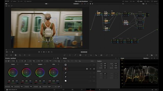Select the Circle window shape
Viewport: 163px width, 91px height.
[x=65, y=69]
